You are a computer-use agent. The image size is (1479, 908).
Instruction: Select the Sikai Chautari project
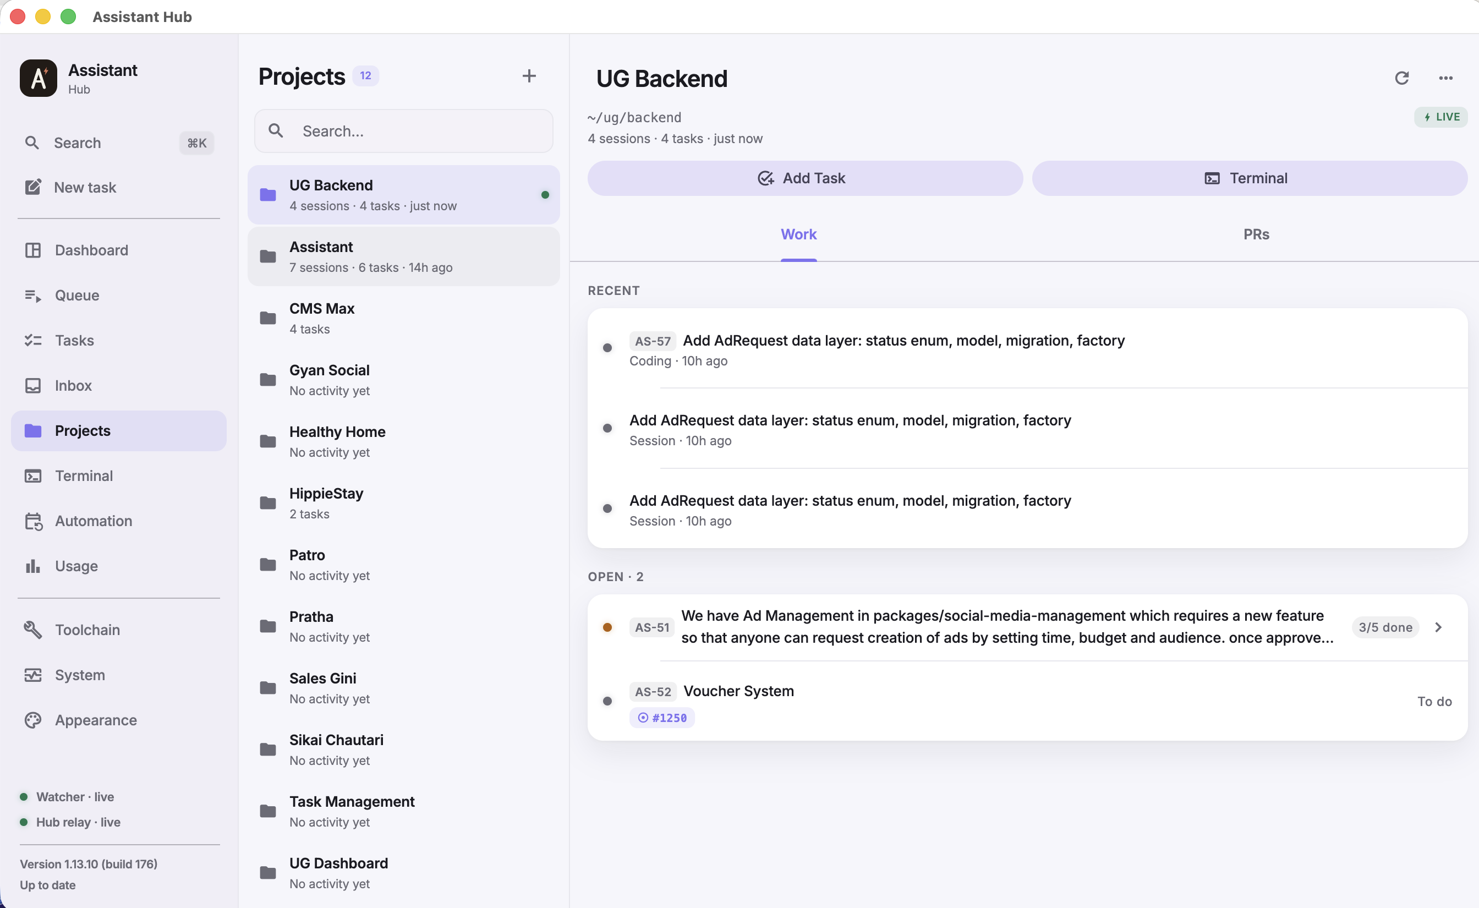point(403,750)
